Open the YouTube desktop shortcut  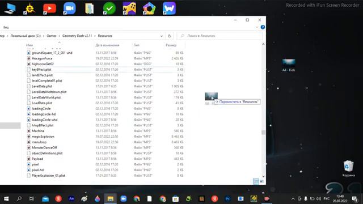pos(49,8)
